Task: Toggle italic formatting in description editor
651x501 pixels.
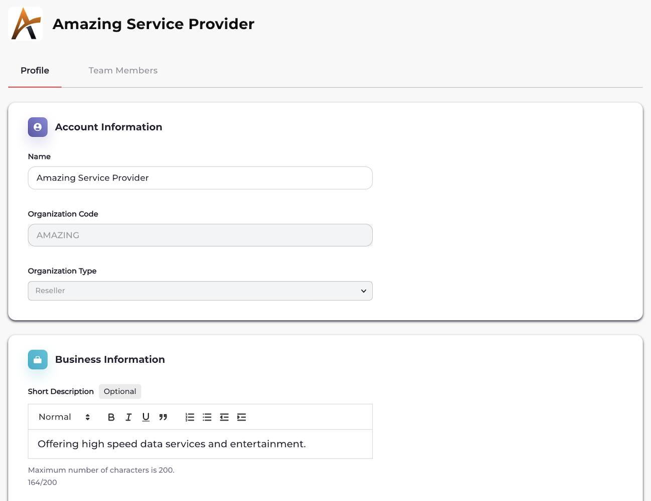Action: point(128,417)
